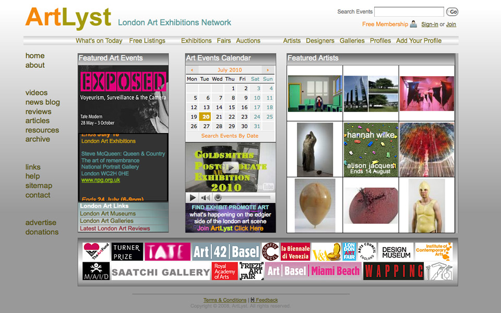Open What's on Today menu item
Screen dimensions: 501x313
pos(99,41)
